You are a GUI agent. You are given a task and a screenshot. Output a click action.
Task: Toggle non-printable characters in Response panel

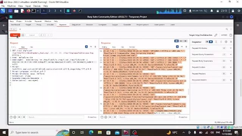182,46
